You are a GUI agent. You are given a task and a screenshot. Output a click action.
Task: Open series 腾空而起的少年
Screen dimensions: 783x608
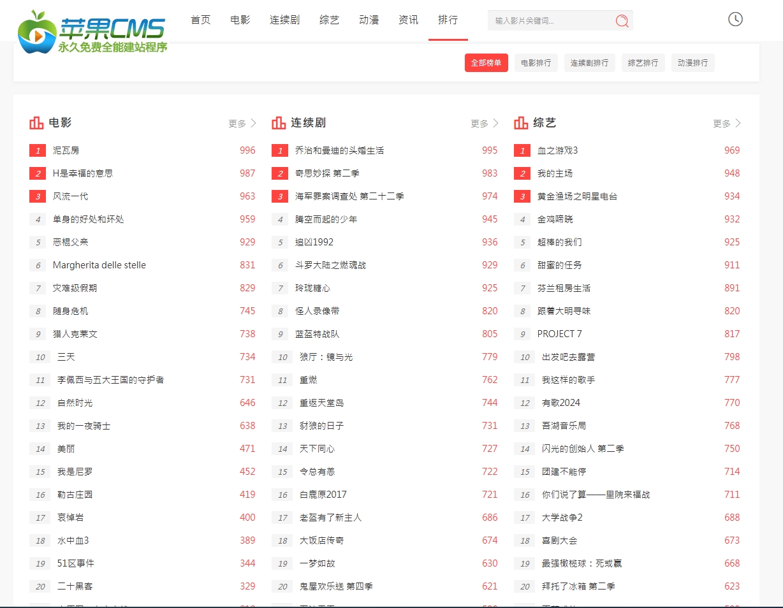tap(326, 219)
